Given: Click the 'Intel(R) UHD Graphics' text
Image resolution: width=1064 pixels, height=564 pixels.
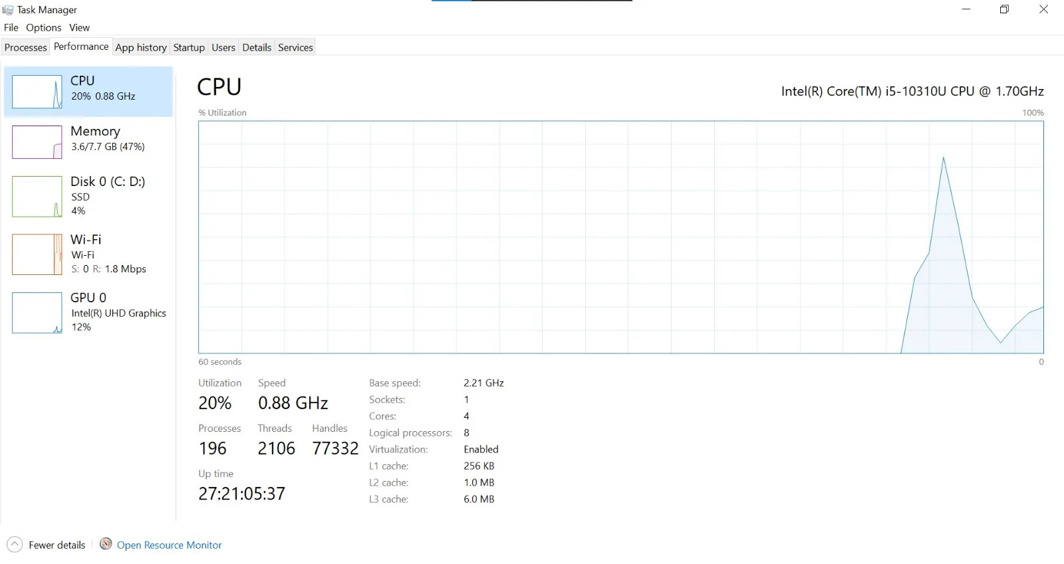Looking at the screenshot, I should pyautogui.click(x=119, y=313).
